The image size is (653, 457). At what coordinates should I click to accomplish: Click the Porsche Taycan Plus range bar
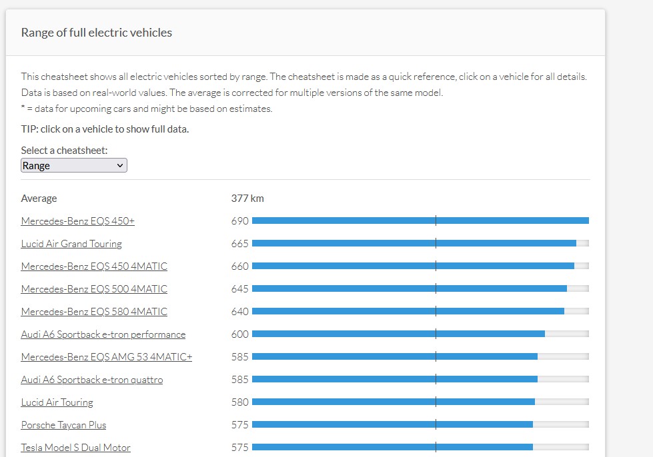coord(420,424)
